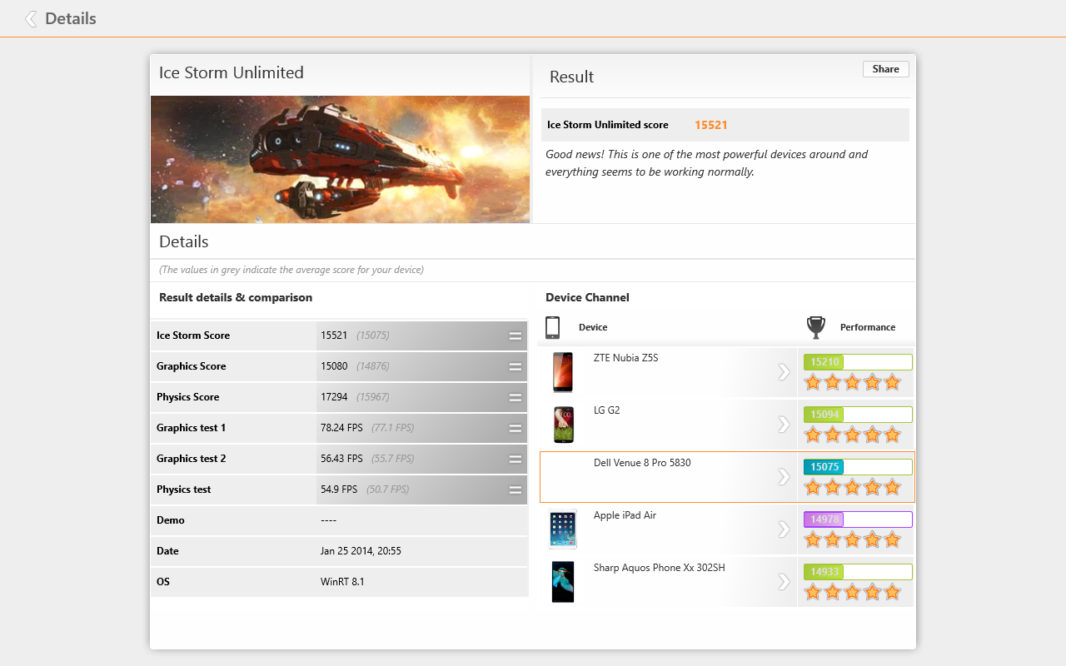Click the 14933 performance score bar
The height and width of the screenshot is (666, 1066).
click(x=858, y=572)
